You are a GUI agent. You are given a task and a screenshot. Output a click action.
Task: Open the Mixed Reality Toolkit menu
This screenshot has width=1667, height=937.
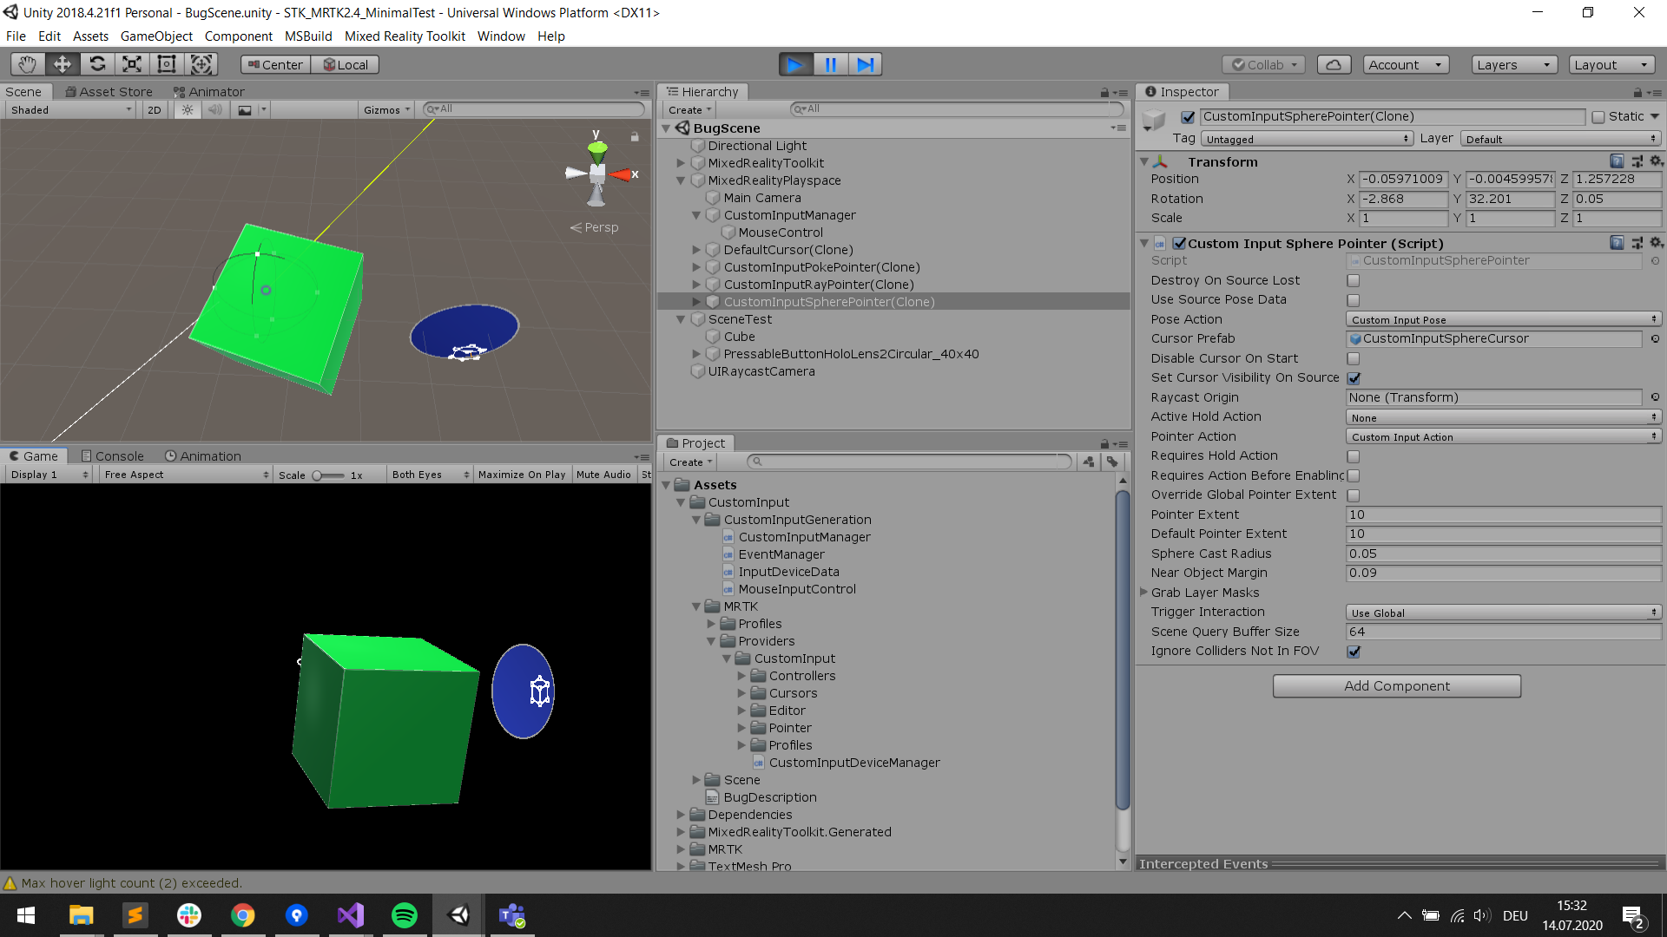[x=405, y=36]
